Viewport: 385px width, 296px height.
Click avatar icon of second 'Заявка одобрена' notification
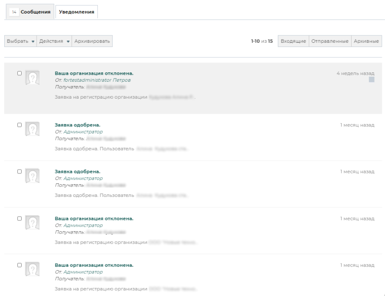point(31,176)
